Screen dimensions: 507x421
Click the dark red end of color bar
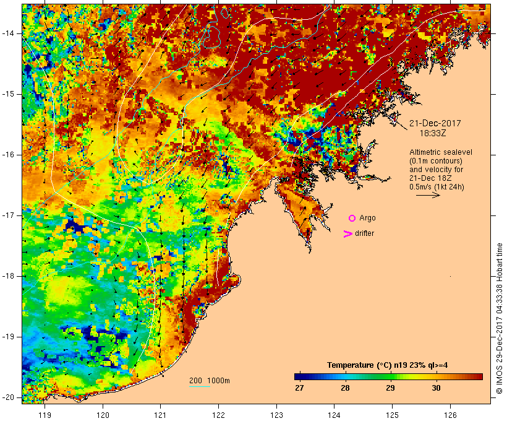[x=479, y=376]
